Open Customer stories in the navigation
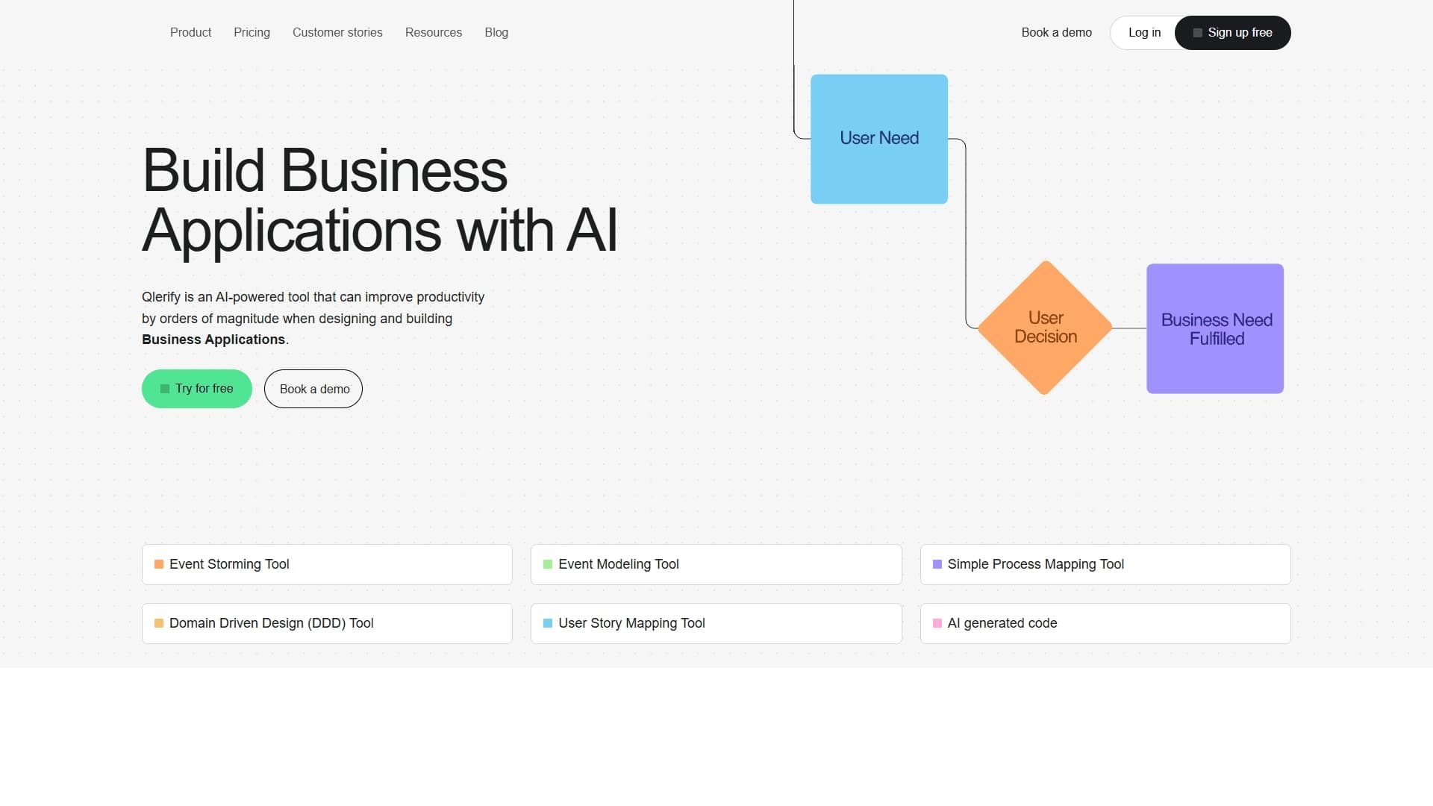1433x806 pixels. tap(337, 33)
